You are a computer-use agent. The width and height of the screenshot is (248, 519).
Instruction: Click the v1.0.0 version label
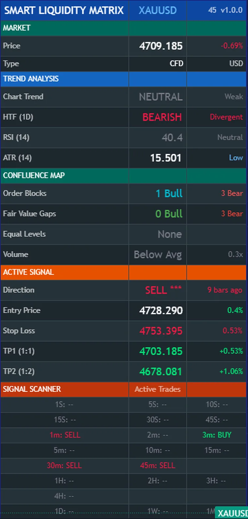[232, 10]
